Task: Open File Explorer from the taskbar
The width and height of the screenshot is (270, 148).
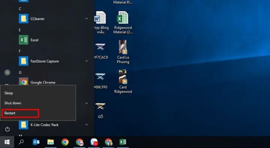Action: click(x=51, y=142)
